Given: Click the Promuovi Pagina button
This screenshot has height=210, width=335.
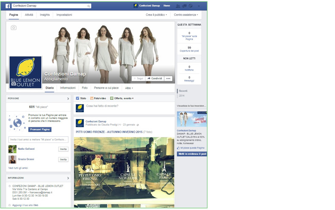Looking at the screenshot, I should (x=40, y=130).
